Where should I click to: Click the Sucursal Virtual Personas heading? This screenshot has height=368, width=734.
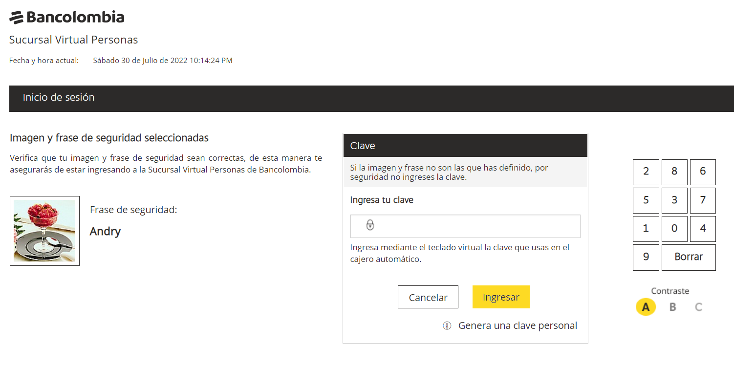pos(74,40)
